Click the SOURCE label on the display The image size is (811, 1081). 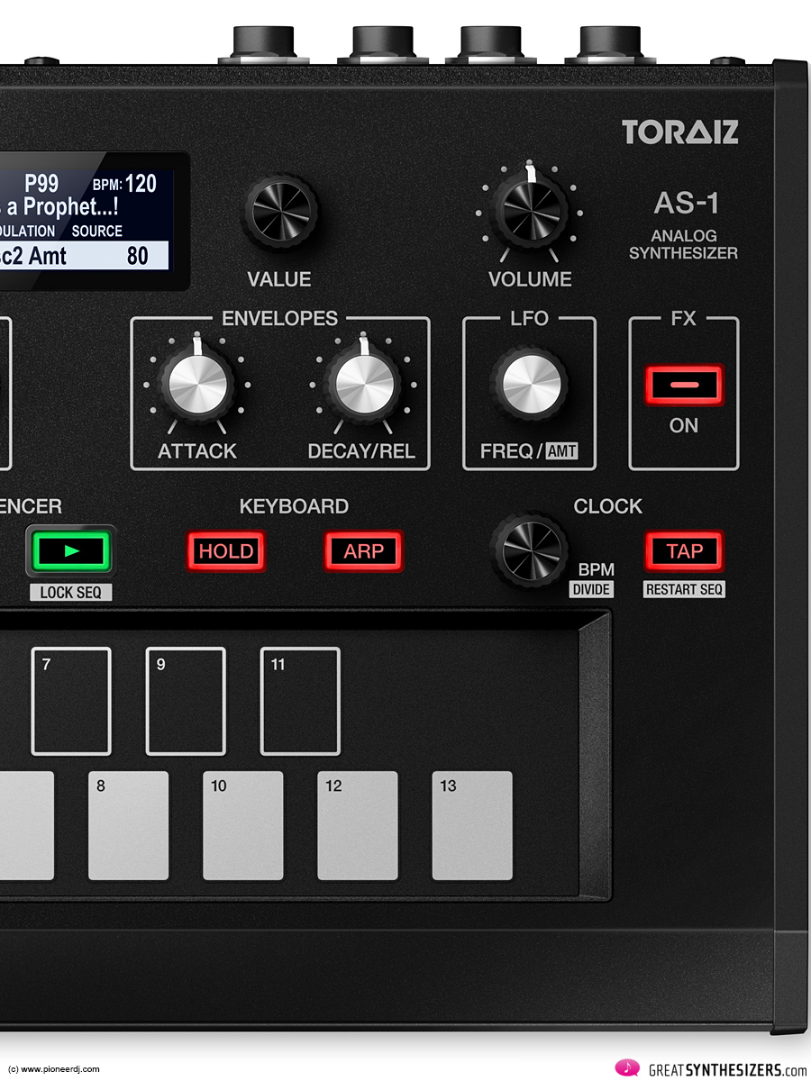pyautogui.click(x=97, y=231)
